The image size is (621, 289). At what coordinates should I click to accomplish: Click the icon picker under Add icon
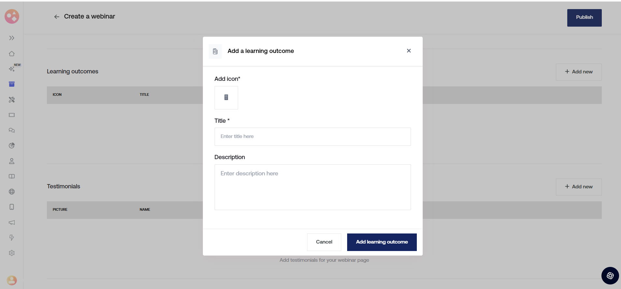point(226,97)
